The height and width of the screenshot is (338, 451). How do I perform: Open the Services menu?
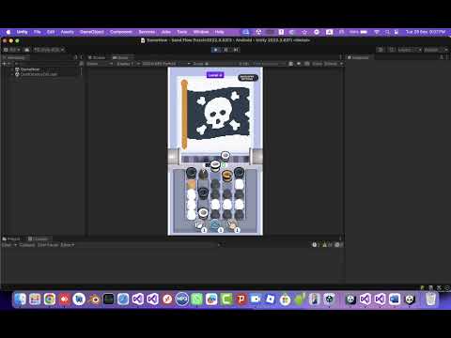pyautogui.click(x=147, y=32)
